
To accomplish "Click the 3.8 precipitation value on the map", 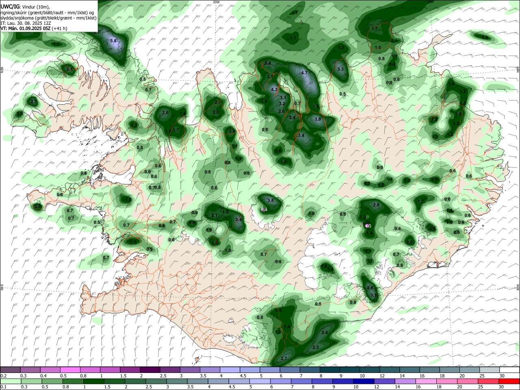I will (x=271, y=200).
